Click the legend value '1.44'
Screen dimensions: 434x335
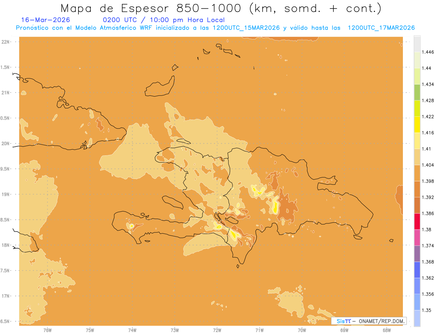(426, 68)
